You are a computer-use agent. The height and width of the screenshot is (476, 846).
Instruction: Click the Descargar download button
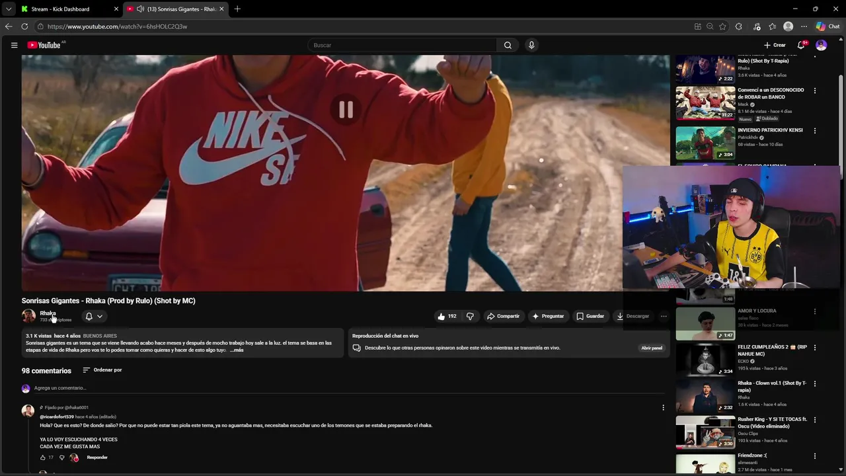pyautogui.click(x=633, y=316)
